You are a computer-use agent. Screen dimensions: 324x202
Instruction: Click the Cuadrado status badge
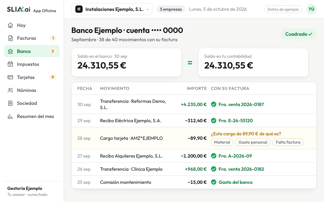[x=299, y=34]
